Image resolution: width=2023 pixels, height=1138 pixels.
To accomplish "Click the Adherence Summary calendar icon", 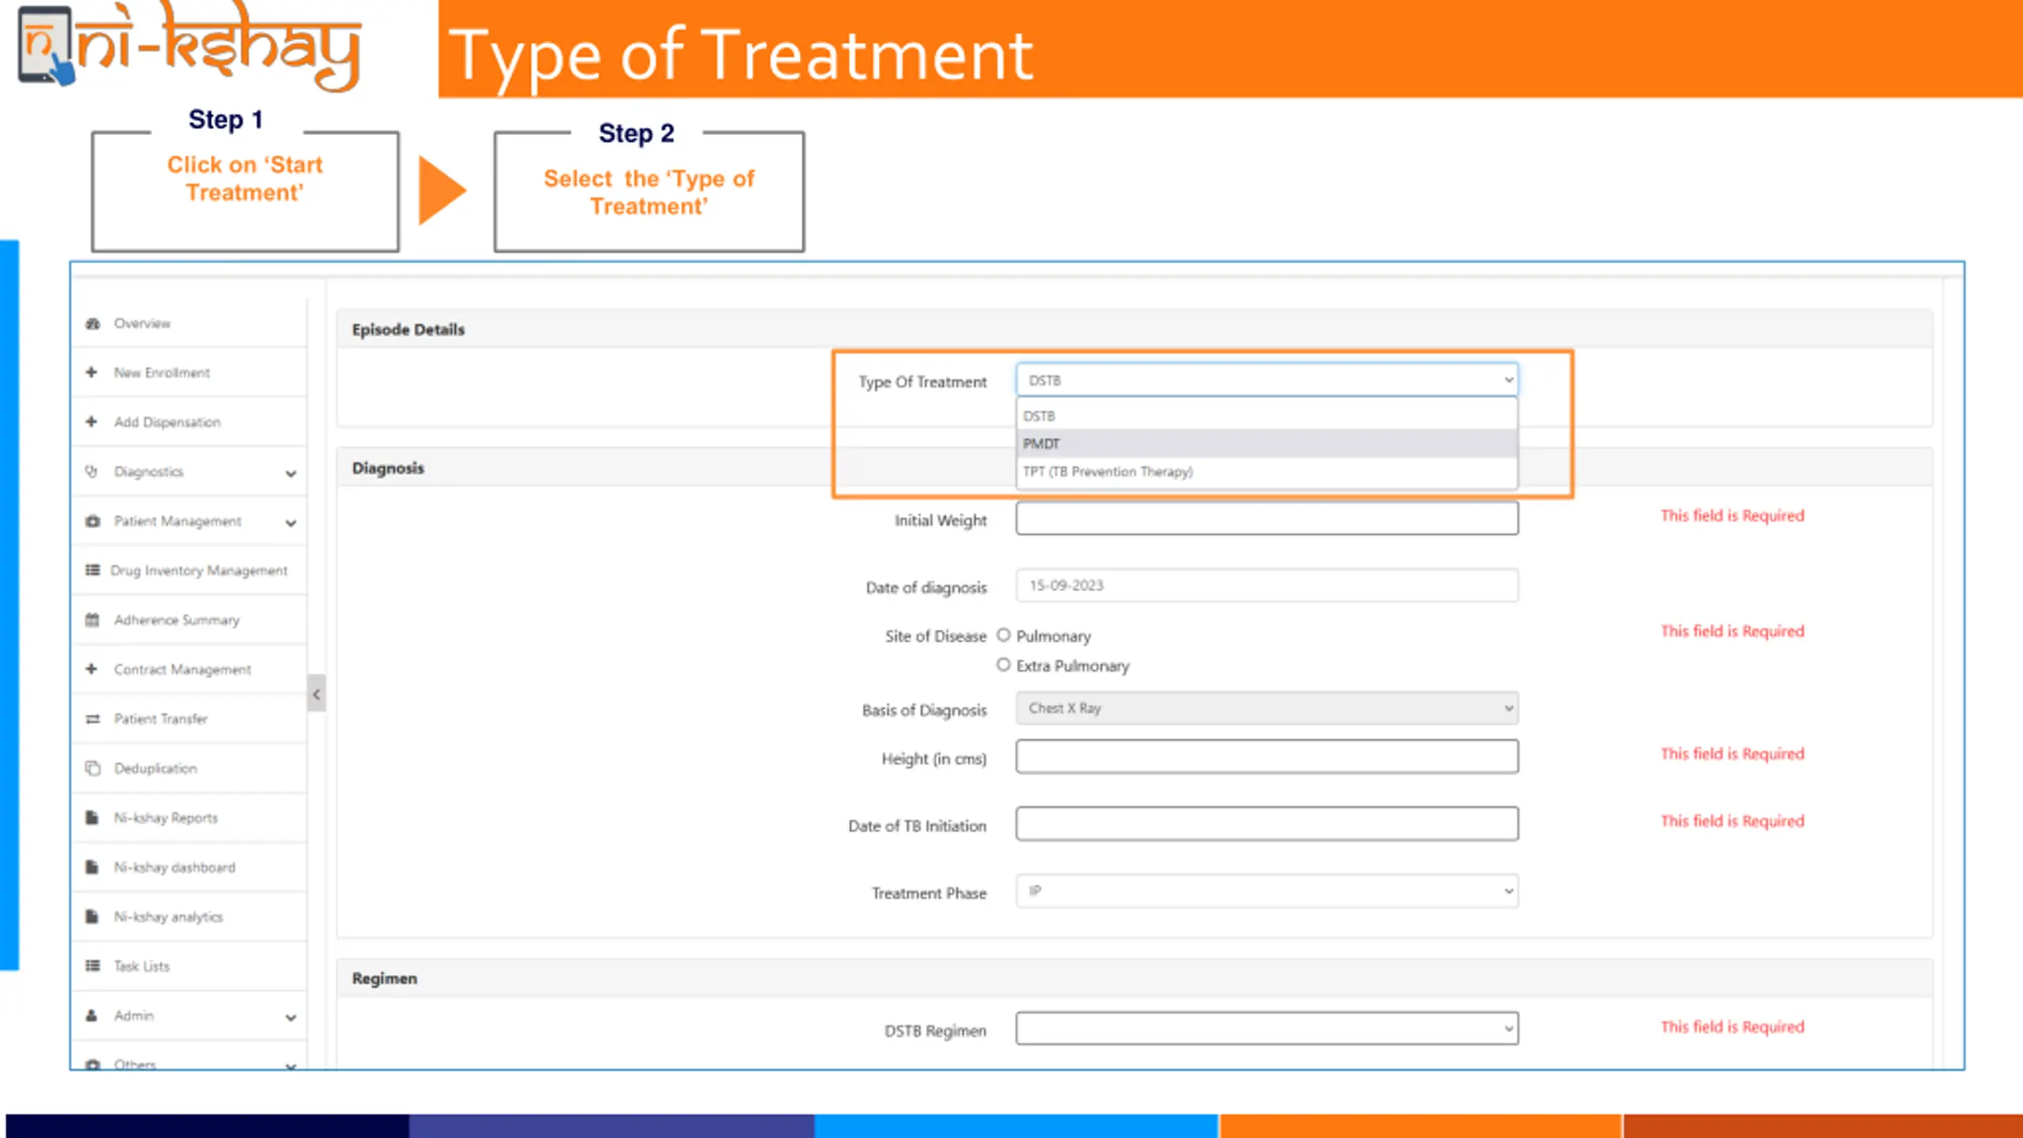I will [x=92, y=620].
